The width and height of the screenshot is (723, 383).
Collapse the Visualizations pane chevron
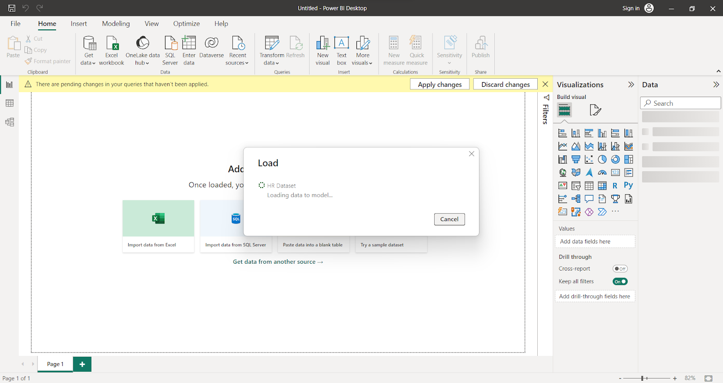631,84
